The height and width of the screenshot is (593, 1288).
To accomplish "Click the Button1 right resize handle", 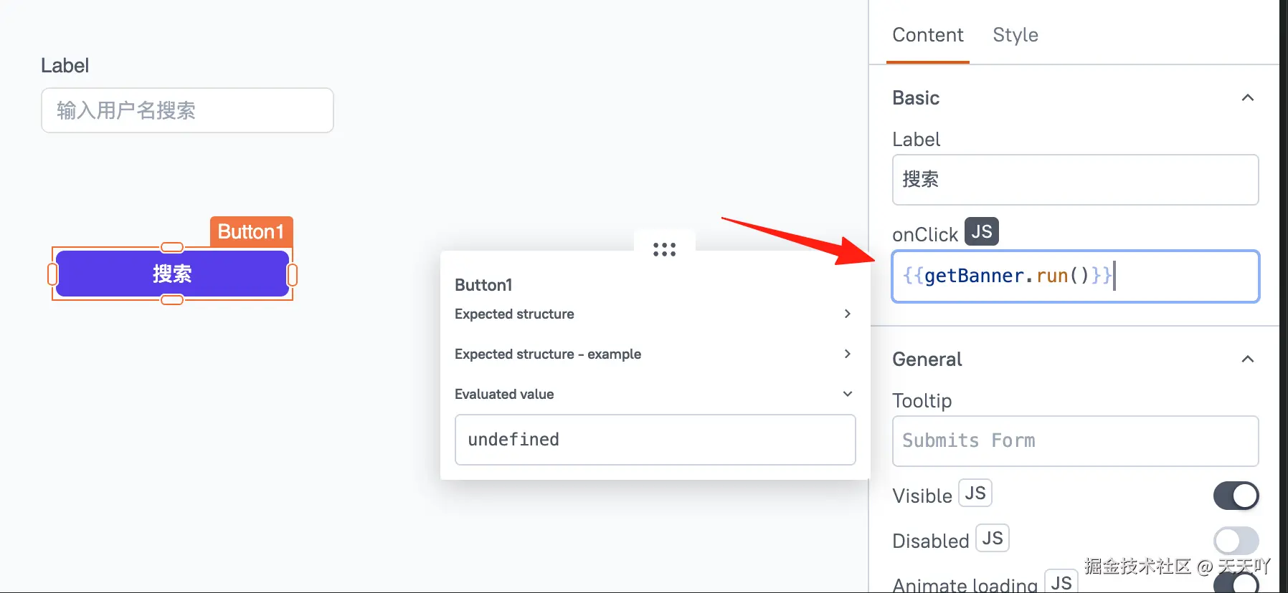I will (x=293, y=274).
